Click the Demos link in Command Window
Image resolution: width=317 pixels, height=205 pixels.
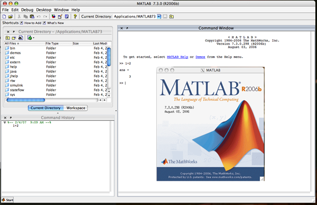pos(200,57)
